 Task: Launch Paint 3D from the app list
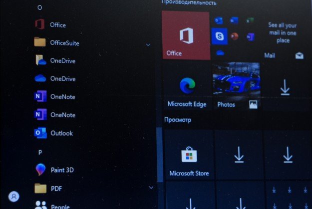click(x=62, y=169)
